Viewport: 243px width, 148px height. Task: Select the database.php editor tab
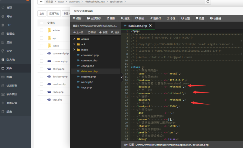click(x=138, y=26)
